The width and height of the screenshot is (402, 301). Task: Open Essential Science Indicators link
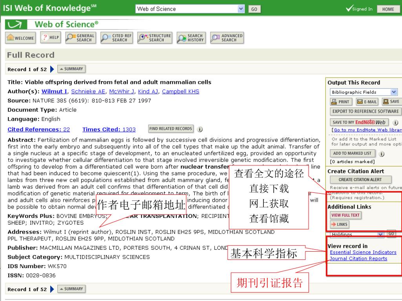click(363, 252)
